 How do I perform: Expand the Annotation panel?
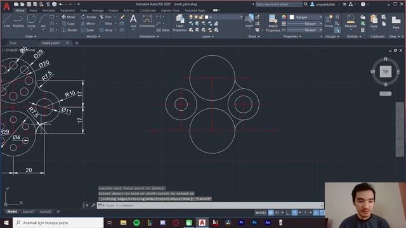click(149, 37)
